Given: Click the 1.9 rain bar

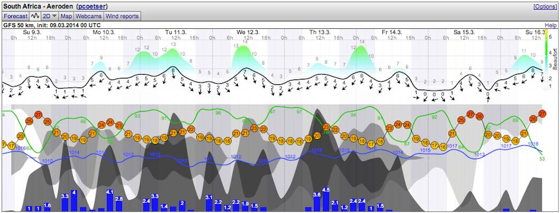Looking at the screenshot, I should coord(245,207).
